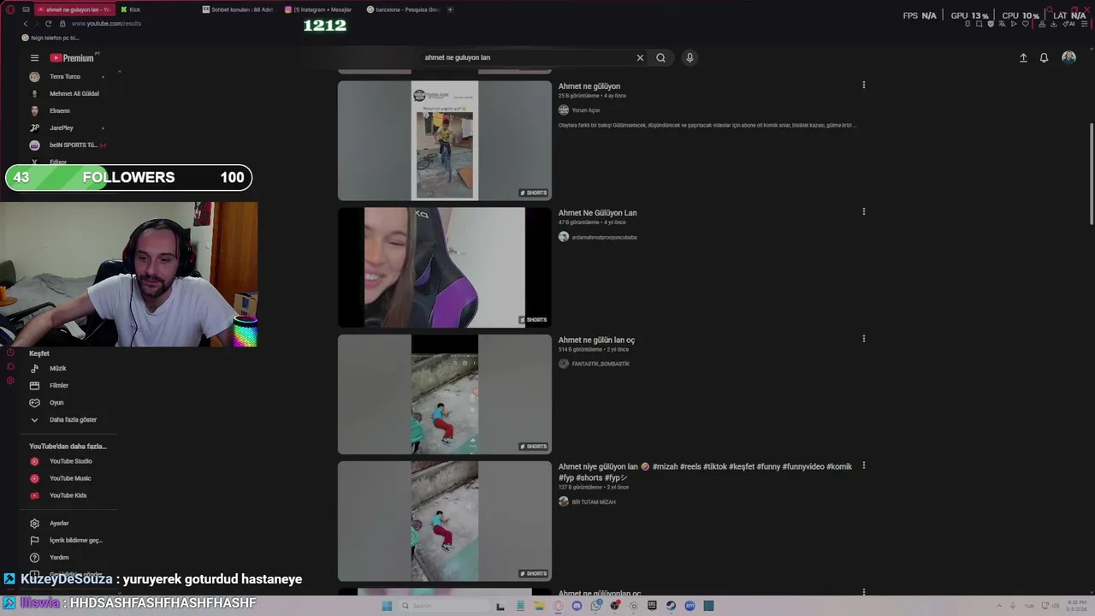Open Discord from the taskbar
Viewport: 1095px width, 616px height.
click(x=577, y=606)
